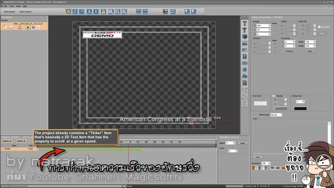The image size is (334, 188).
Task: Open the Create menu in the timeline panel
Action: pos(21,141)
